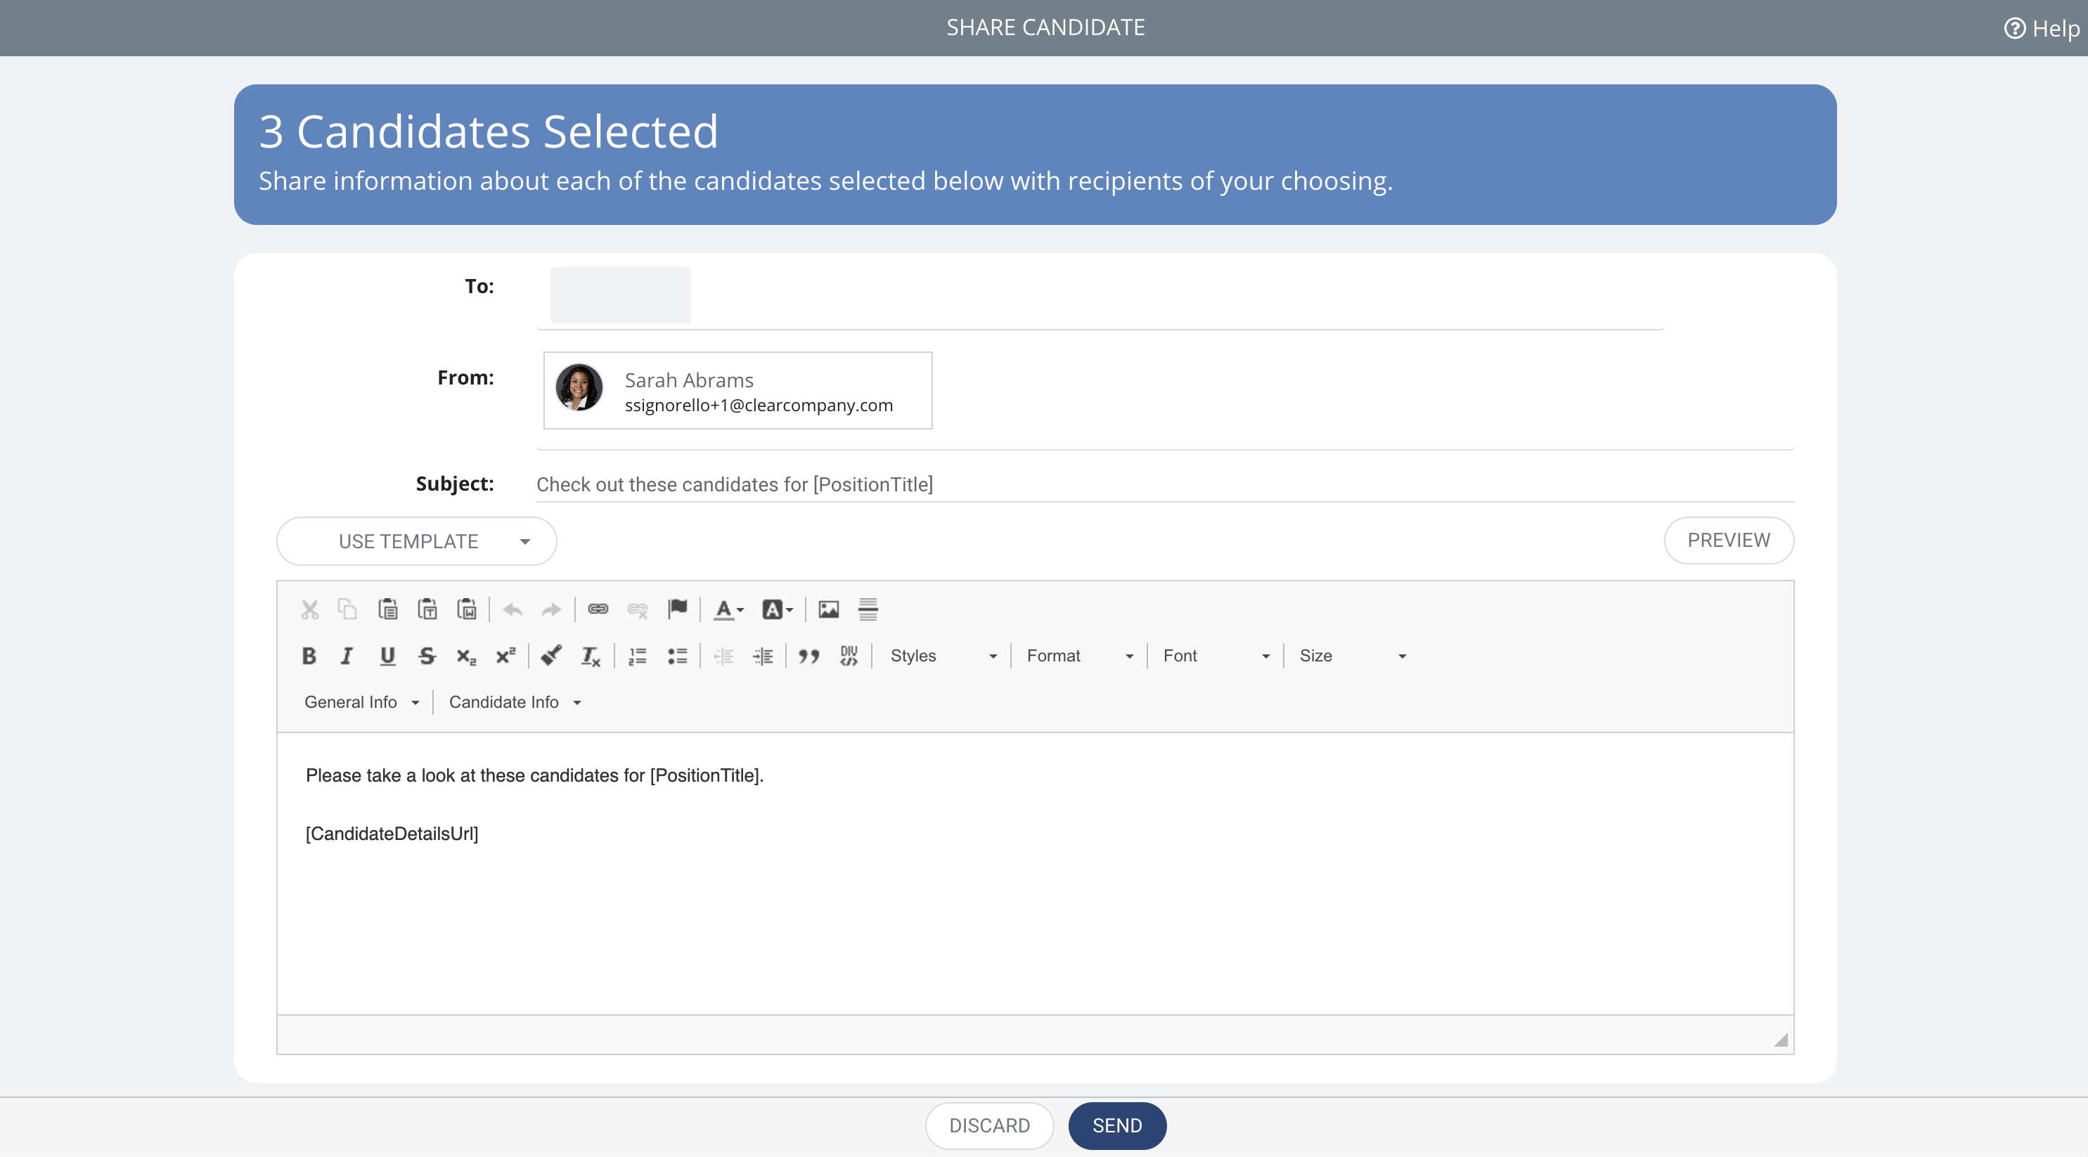Click the editor resize handle corner
This screenshot has width=2088, height=1157.
pos(1780,1040)
